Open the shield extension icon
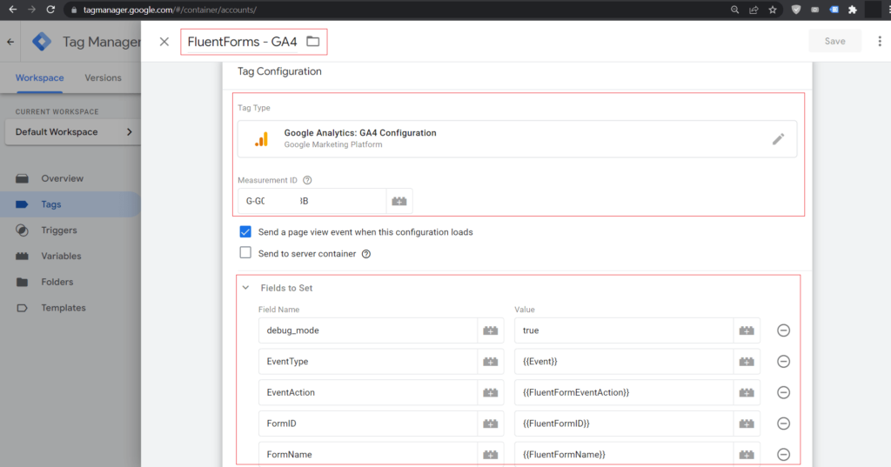 (x=796, y=10)
